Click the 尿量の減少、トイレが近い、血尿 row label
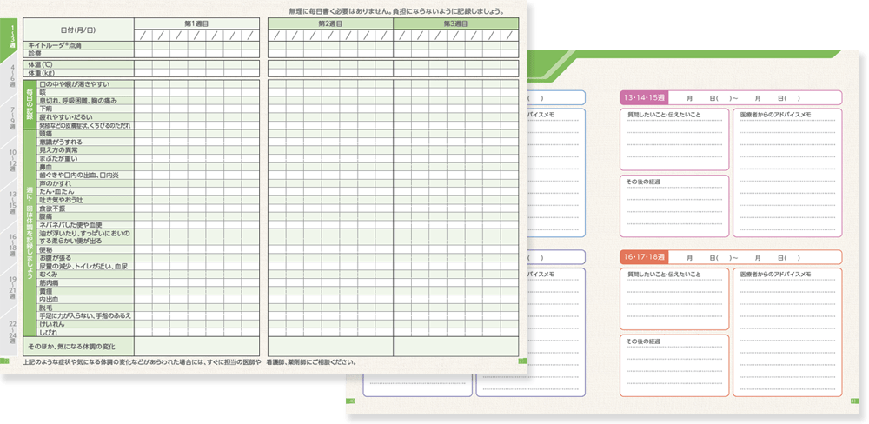This screenshot has height=424, width=869. click(x=85, y=267)
